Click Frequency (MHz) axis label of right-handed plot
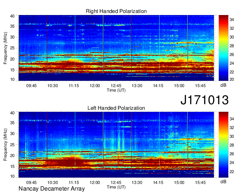 (x=6, y=48)
